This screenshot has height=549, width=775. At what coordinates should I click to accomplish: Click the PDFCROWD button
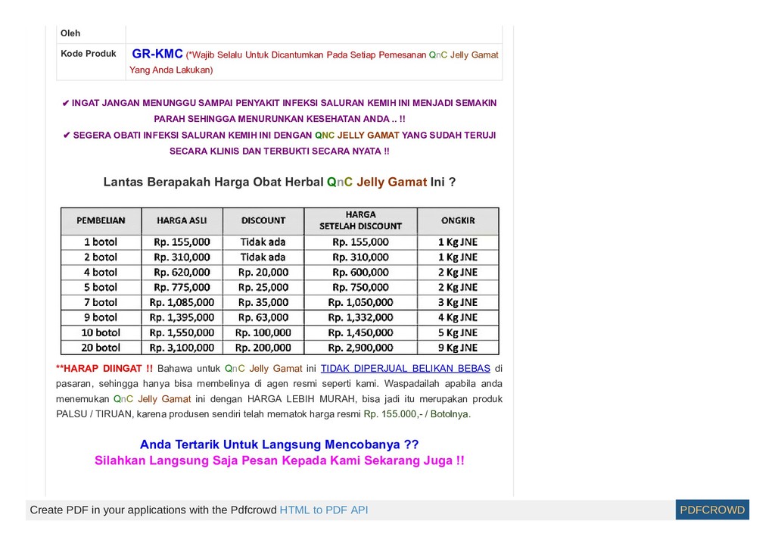712,510
